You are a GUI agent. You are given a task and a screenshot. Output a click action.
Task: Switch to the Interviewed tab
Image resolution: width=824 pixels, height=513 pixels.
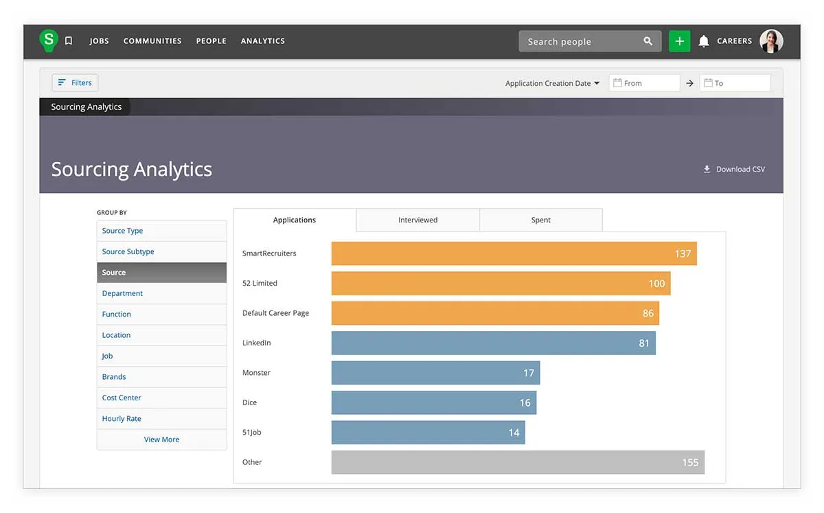click(417, 220)
